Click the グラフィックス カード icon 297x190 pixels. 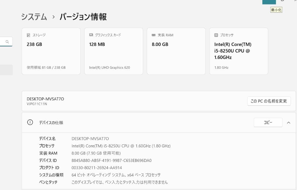coord(91,35)
